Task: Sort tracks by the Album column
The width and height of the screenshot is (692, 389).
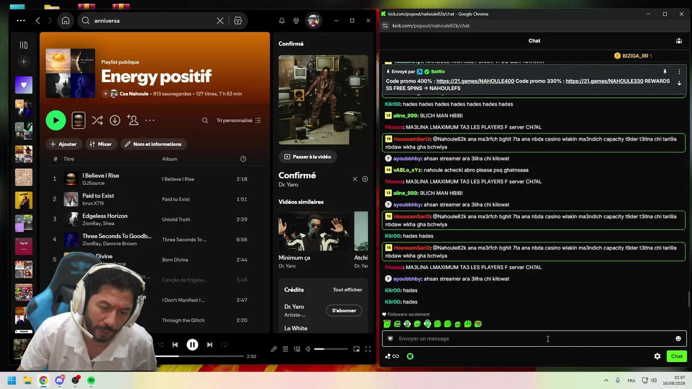Action: [x=170, y=159]
